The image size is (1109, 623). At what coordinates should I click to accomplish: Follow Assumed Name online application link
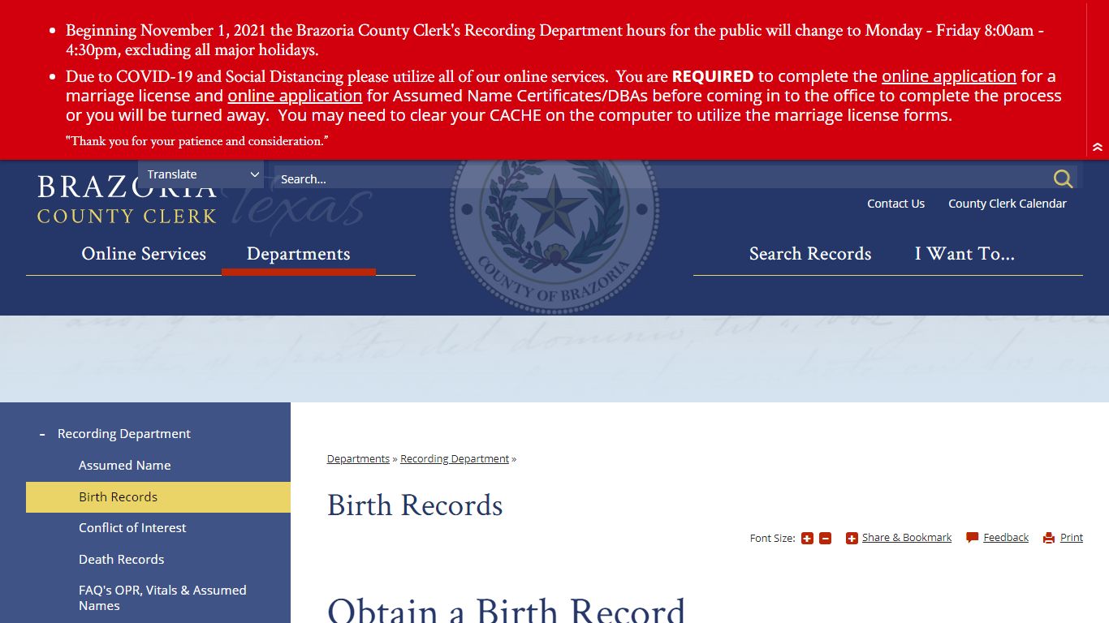295,96
